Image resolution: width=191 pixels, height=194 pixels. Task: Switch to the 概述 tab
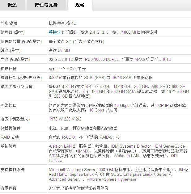coord(12,5)
